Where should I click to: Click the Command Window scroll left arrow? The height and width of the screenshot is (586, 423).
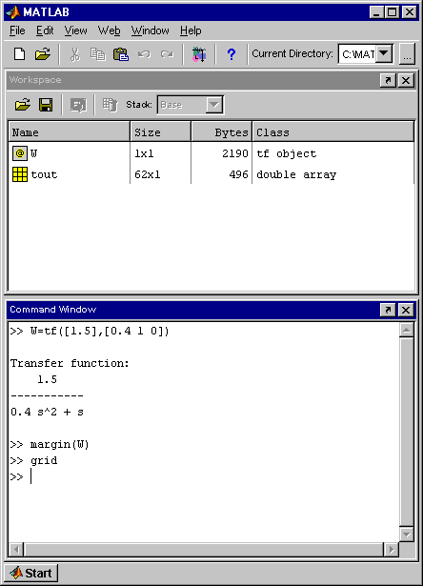point(16,549)
